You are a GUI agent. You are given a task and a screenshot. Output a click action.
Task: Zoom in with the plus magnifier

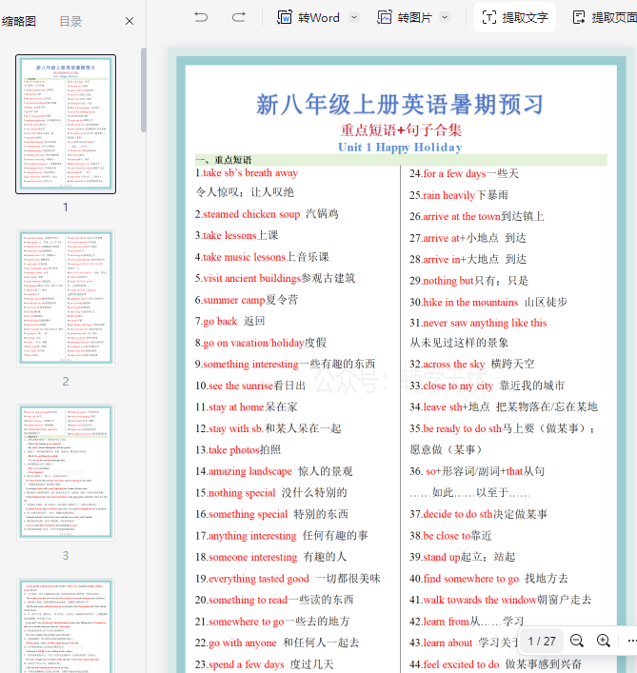pyautogui.click(x=604, y=641)
